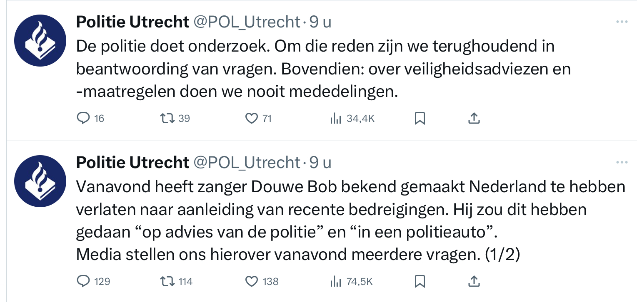This screenshot has height=302, width=637.
Task: Share the first Politie Utrecht tweet
Action: click(474, 119)
